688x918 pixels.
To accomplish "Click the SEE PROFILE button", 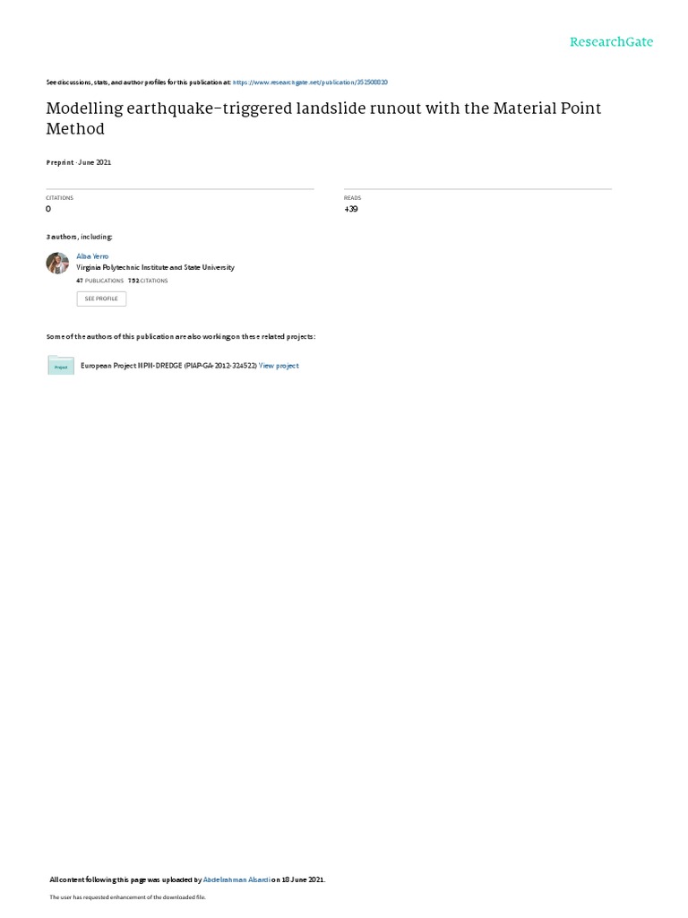I will coord(101,299).
